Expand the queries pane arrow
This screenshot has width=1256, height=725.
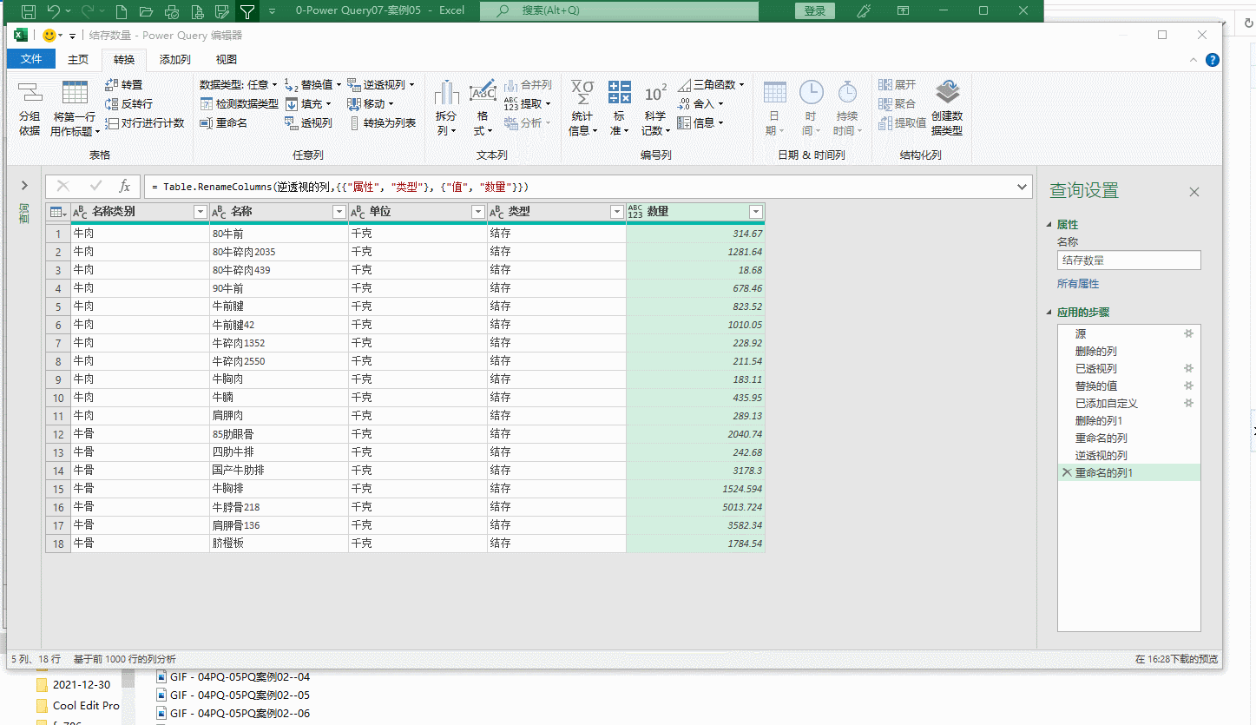(x=24, y=186)
